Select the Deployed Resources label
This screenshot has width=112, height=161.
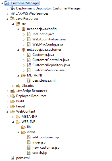point(31,96)
